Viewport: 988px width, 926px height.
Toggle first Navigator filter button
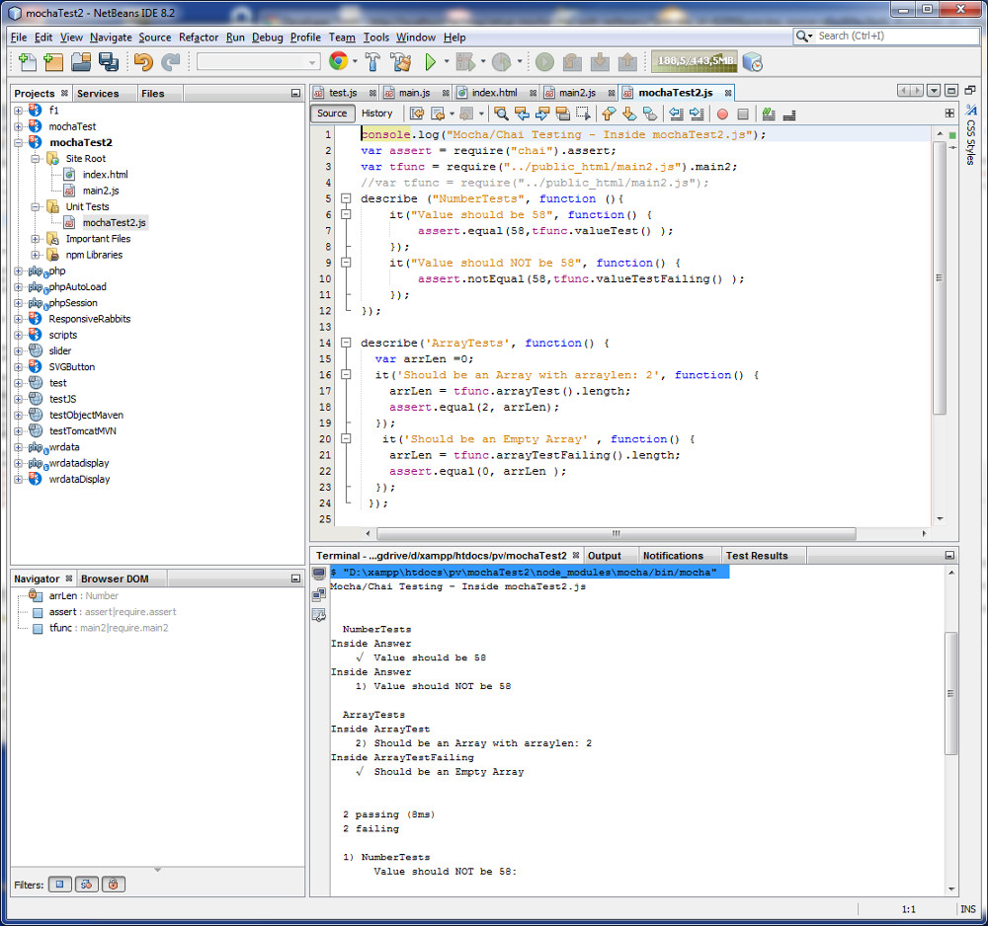[x=60, y=885]
